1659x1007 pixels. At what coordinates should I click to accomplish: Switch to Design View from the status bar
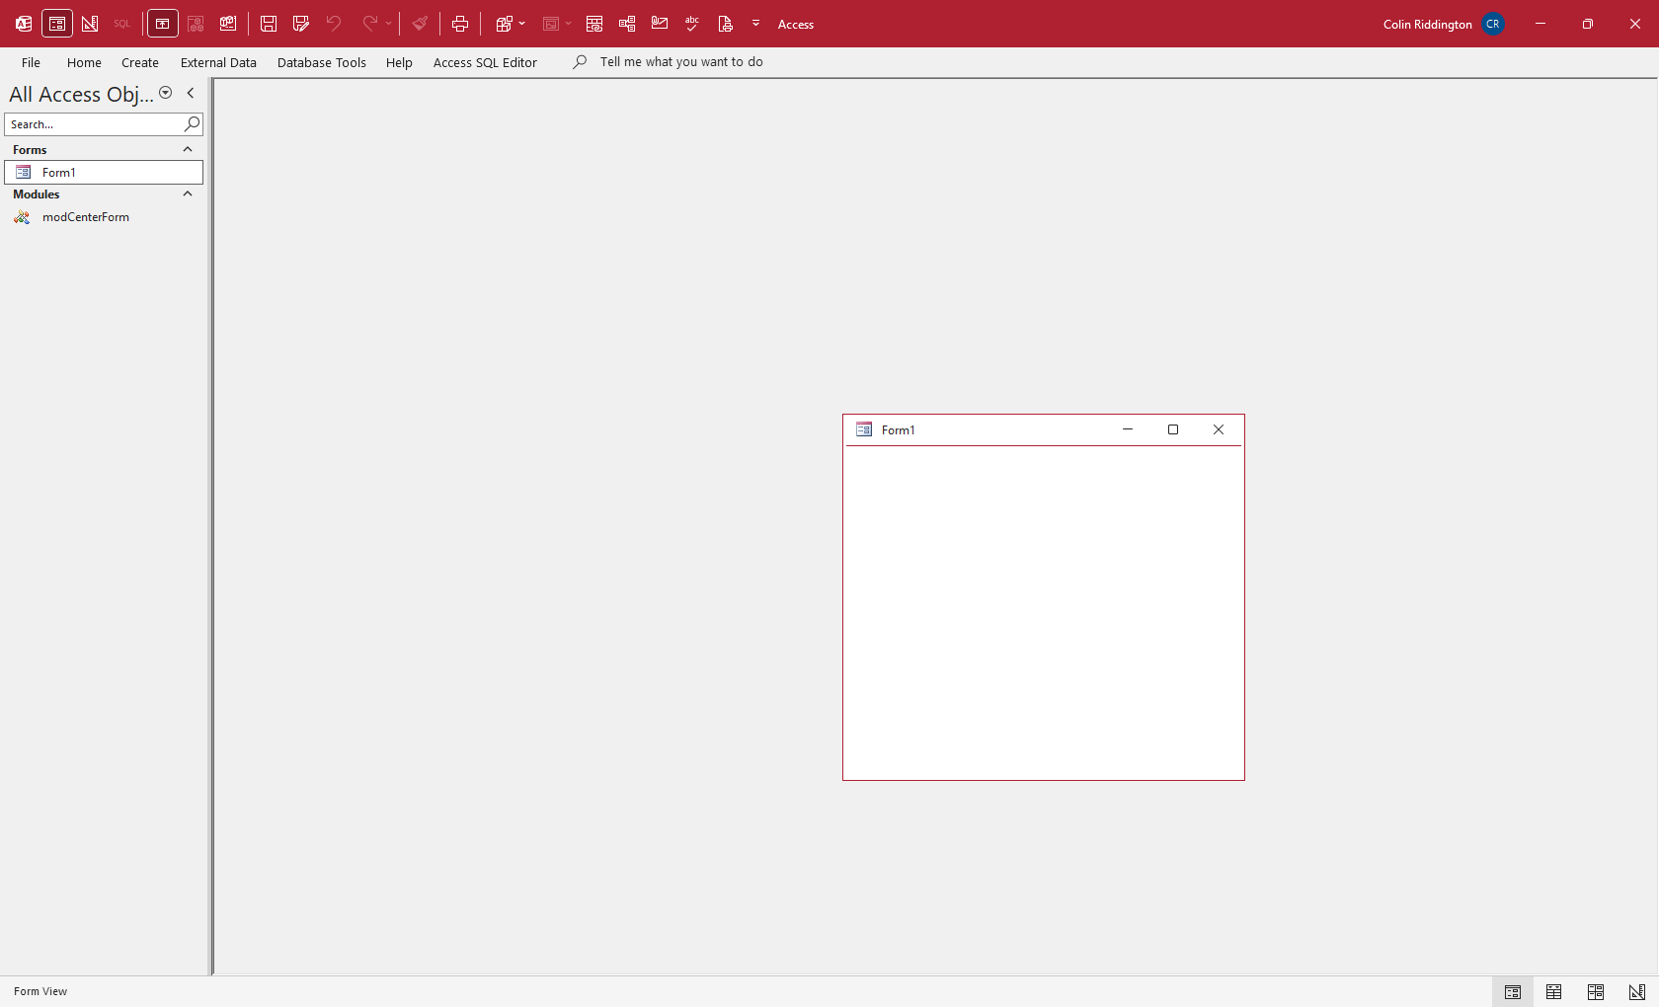coord(1637,992)
